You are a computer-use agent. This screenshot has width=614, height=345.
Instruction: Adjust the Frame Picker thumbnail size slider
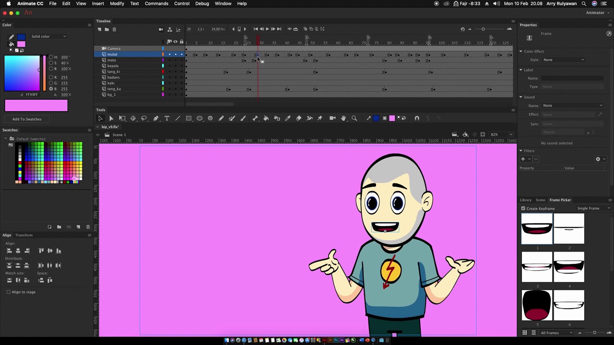tap(594, 333)
